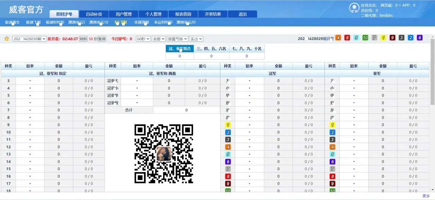Image resolution: width=435 pixels, height=200 pixels.
Task: Switch to the 即时注单 tab
Action: coord(64,14)
